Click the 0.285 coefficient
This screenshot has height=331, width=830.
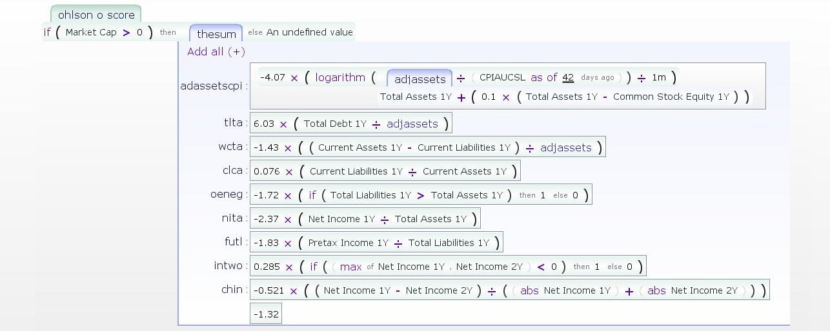[x=267, y=267]
